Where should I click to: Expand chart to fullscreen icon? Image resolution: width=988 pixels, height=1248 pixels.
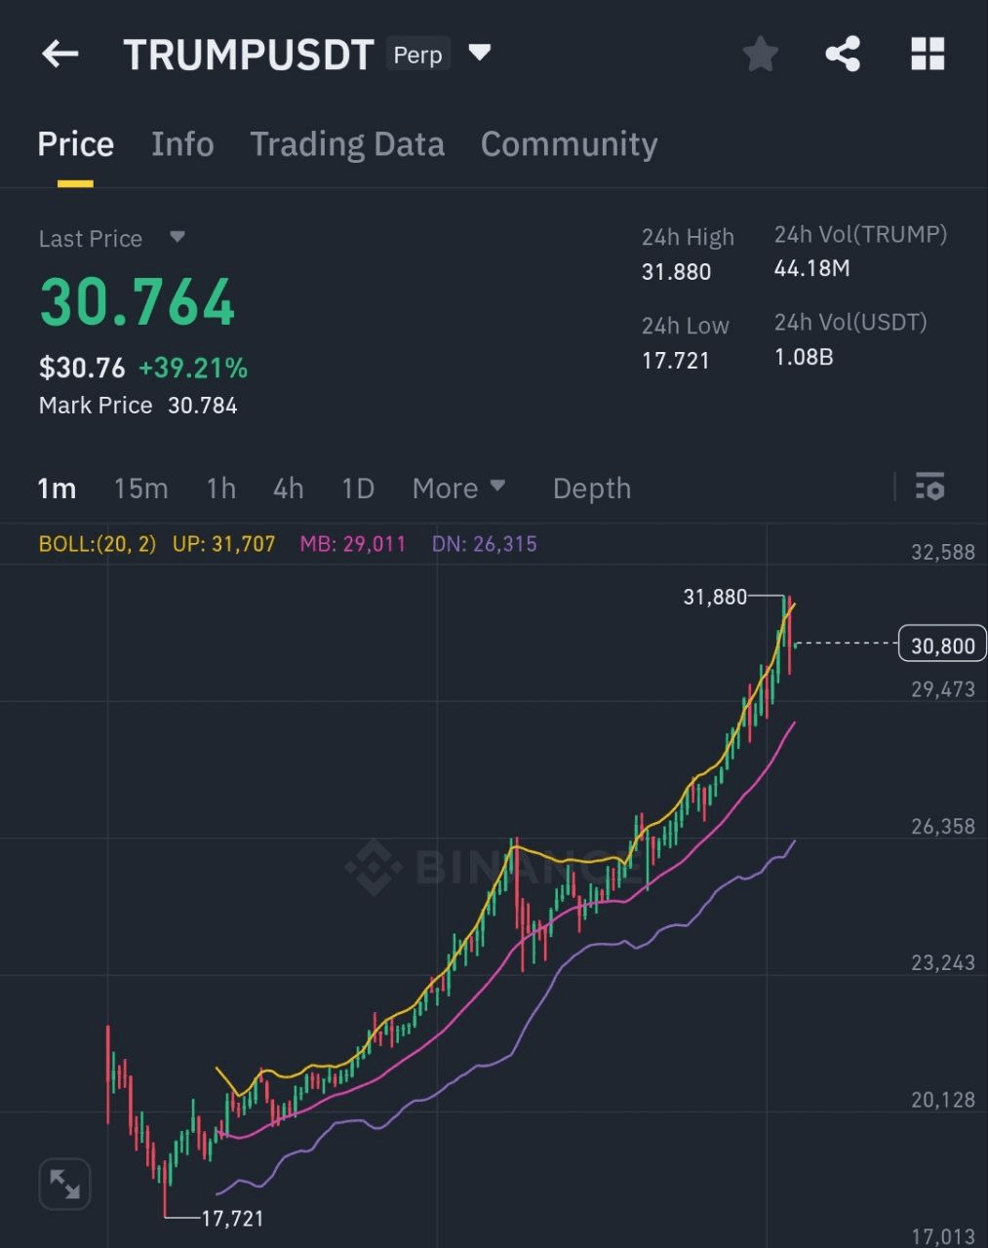pyautogui.click(x=64, y=1185)
